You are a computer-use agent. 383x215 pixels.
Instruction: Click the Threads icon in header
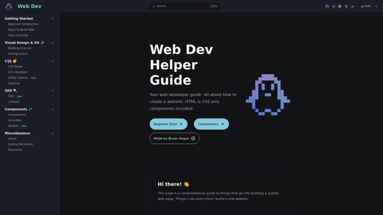(x=346, y=6)
